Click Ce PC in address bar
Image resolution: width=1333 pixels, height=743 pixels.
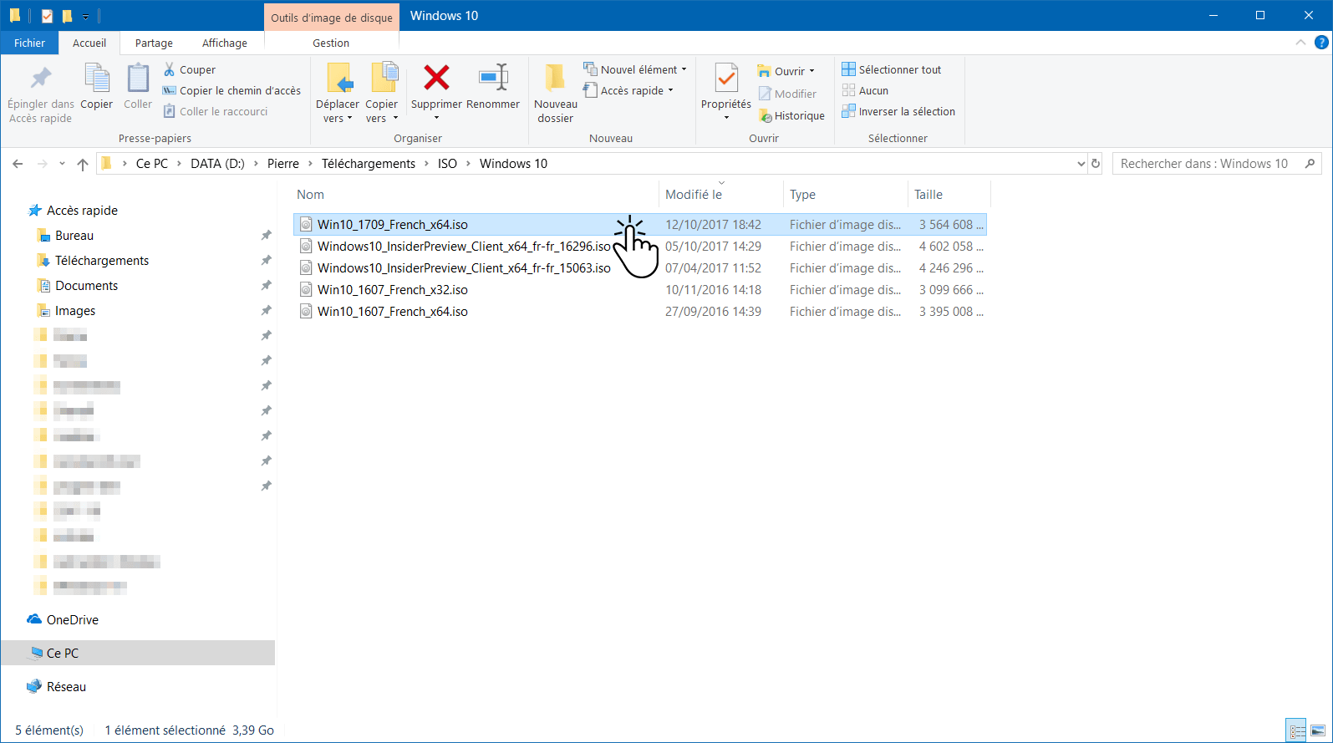152,164
